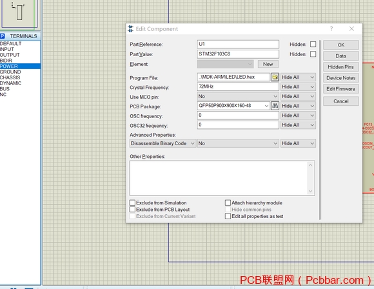Cancel the Edit Component dialog

click(341, 101)
